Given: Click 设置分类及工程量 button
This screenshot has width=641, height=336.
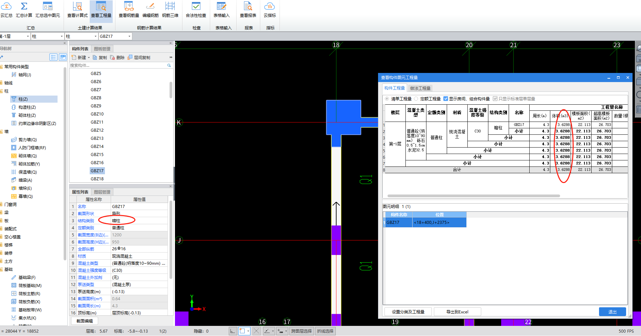Looking at the screenshot, I should click(408, 312).
